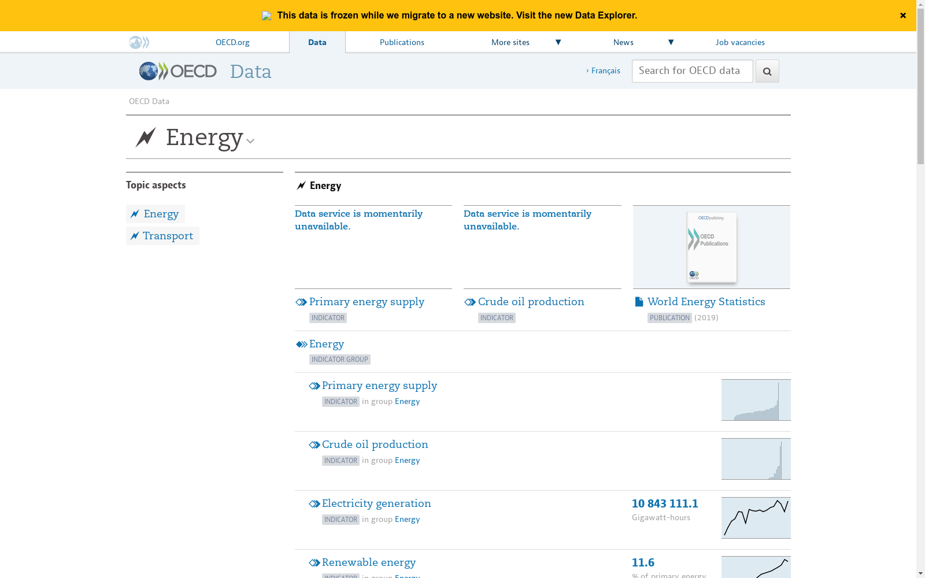Image resolution: width=925 pixels, height=578 pixels.
Task: Expand the Energy topic chevron
Action: point(250,141)
